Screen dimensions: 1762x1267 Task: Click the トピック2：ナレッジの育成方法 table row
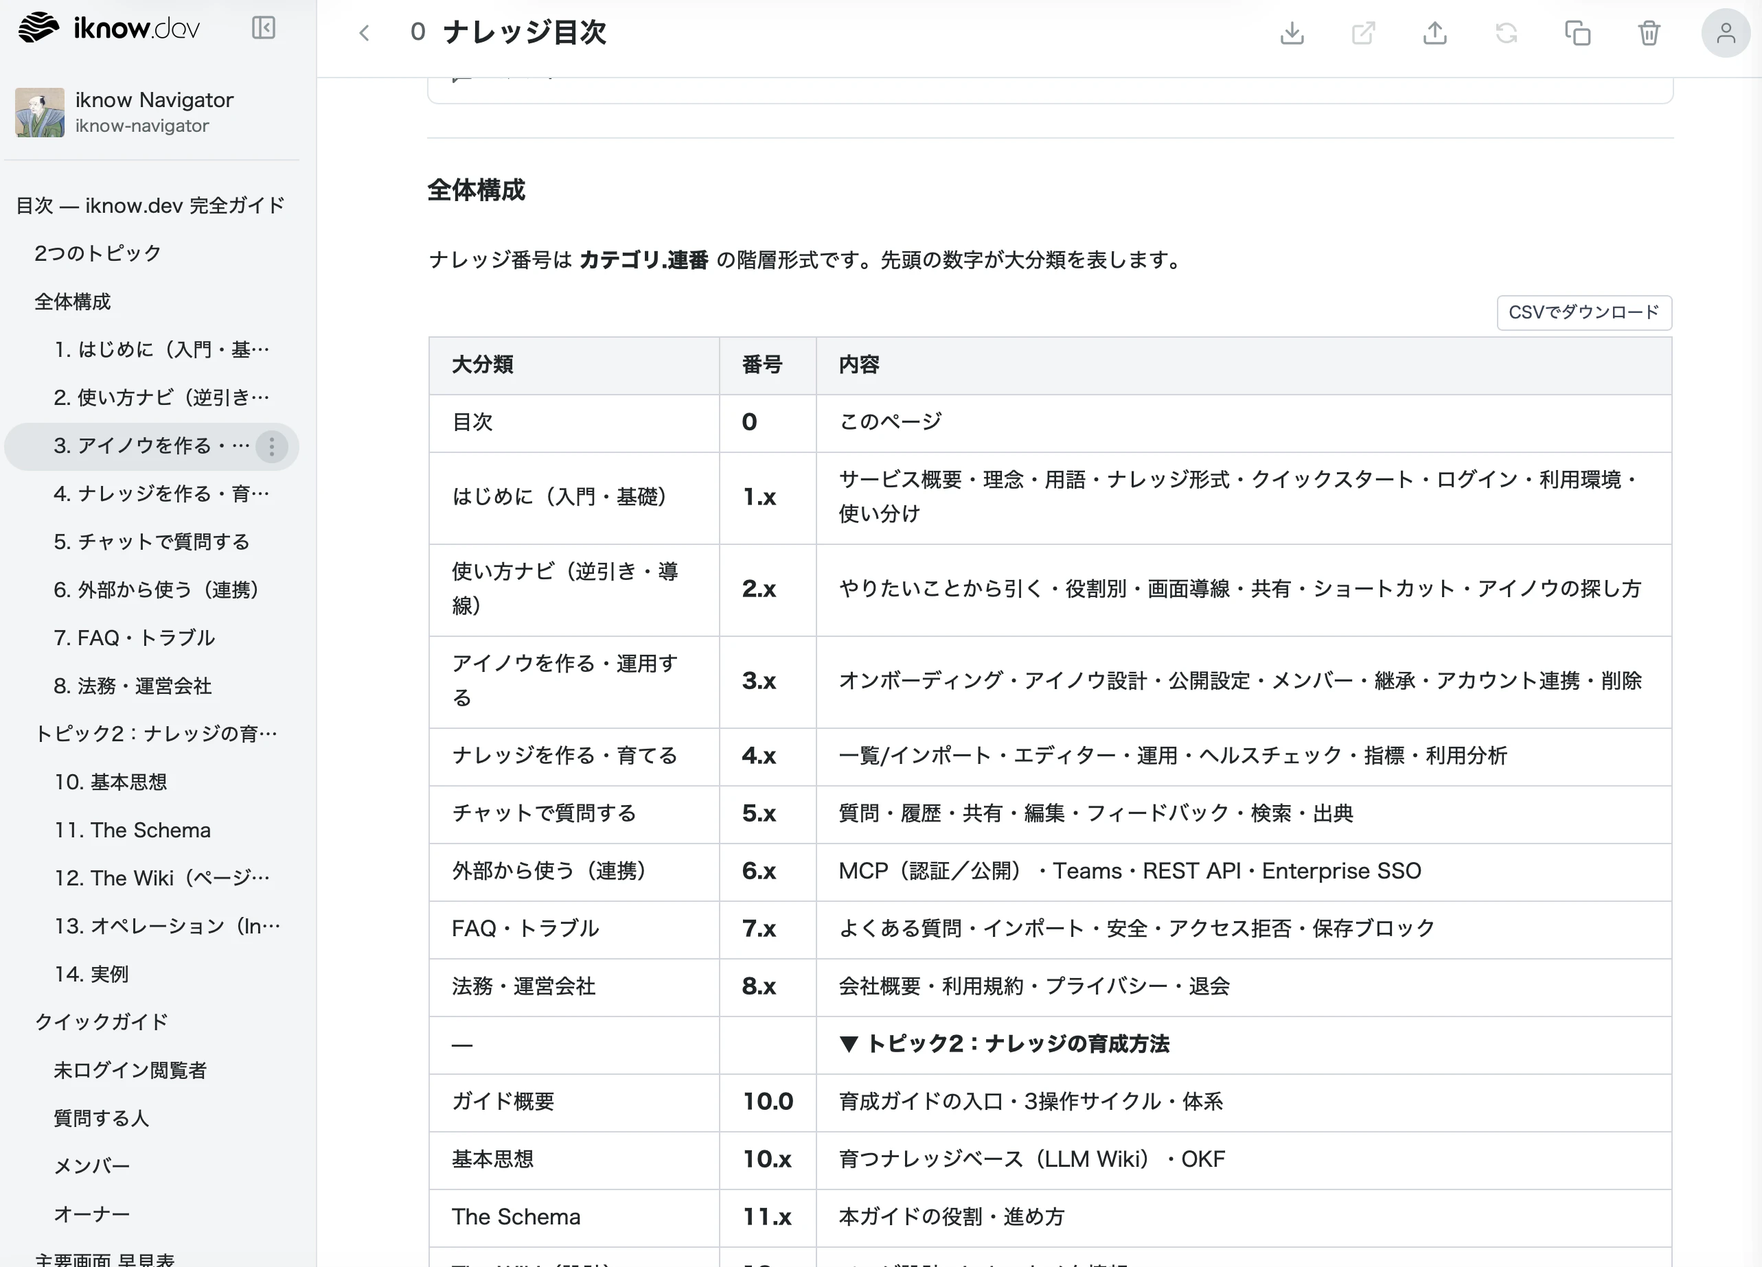(1050, 1044)
